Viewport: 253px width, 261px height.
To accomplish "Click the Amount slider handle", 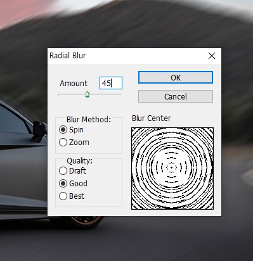I will point(87,94).
